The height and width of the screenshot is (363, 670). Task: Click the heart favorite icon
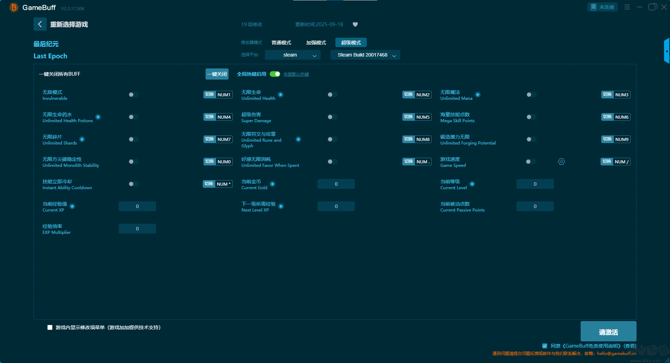[x=355, y=24]
